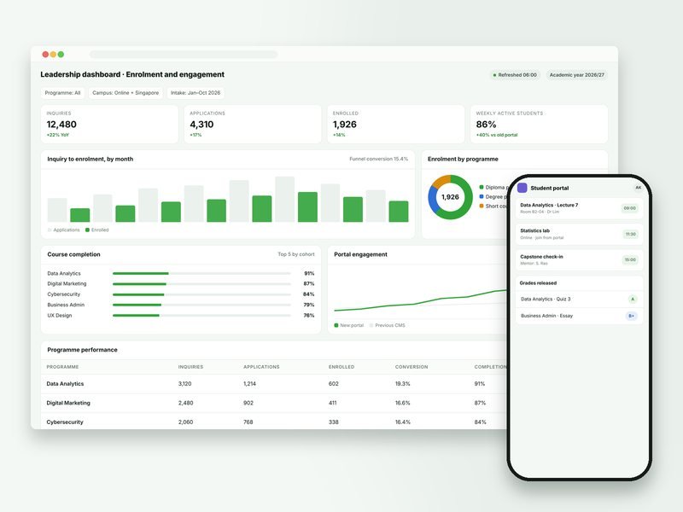The image size is (683, 512).
Task: Click the Business Admin completion progress bar
Action: click(201, 305)
